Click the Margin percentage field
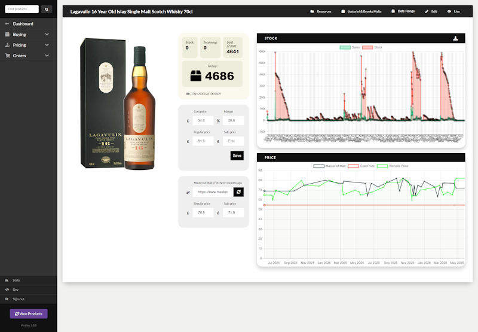 (x=233, y=120)
